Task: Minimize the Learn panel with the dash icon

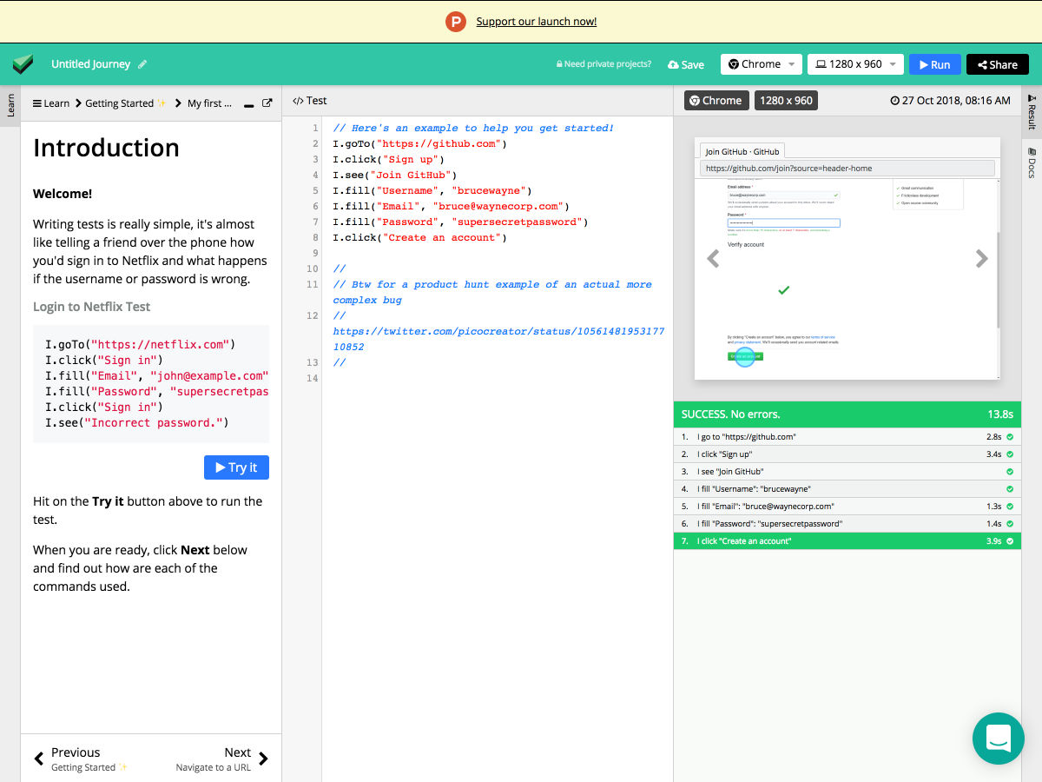Action: (x=248, y=104)
